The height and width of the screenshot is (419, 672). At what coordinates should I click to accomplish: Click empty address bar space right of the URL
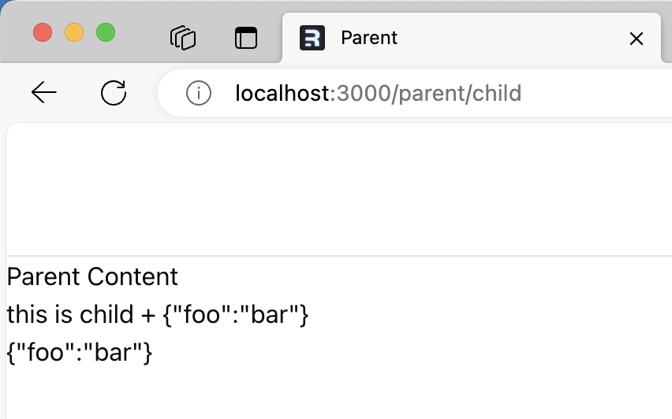(595, 93)
